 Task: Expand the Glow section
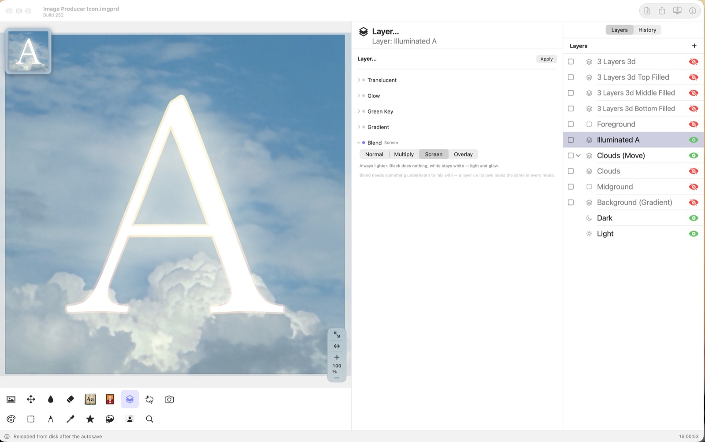359,96
